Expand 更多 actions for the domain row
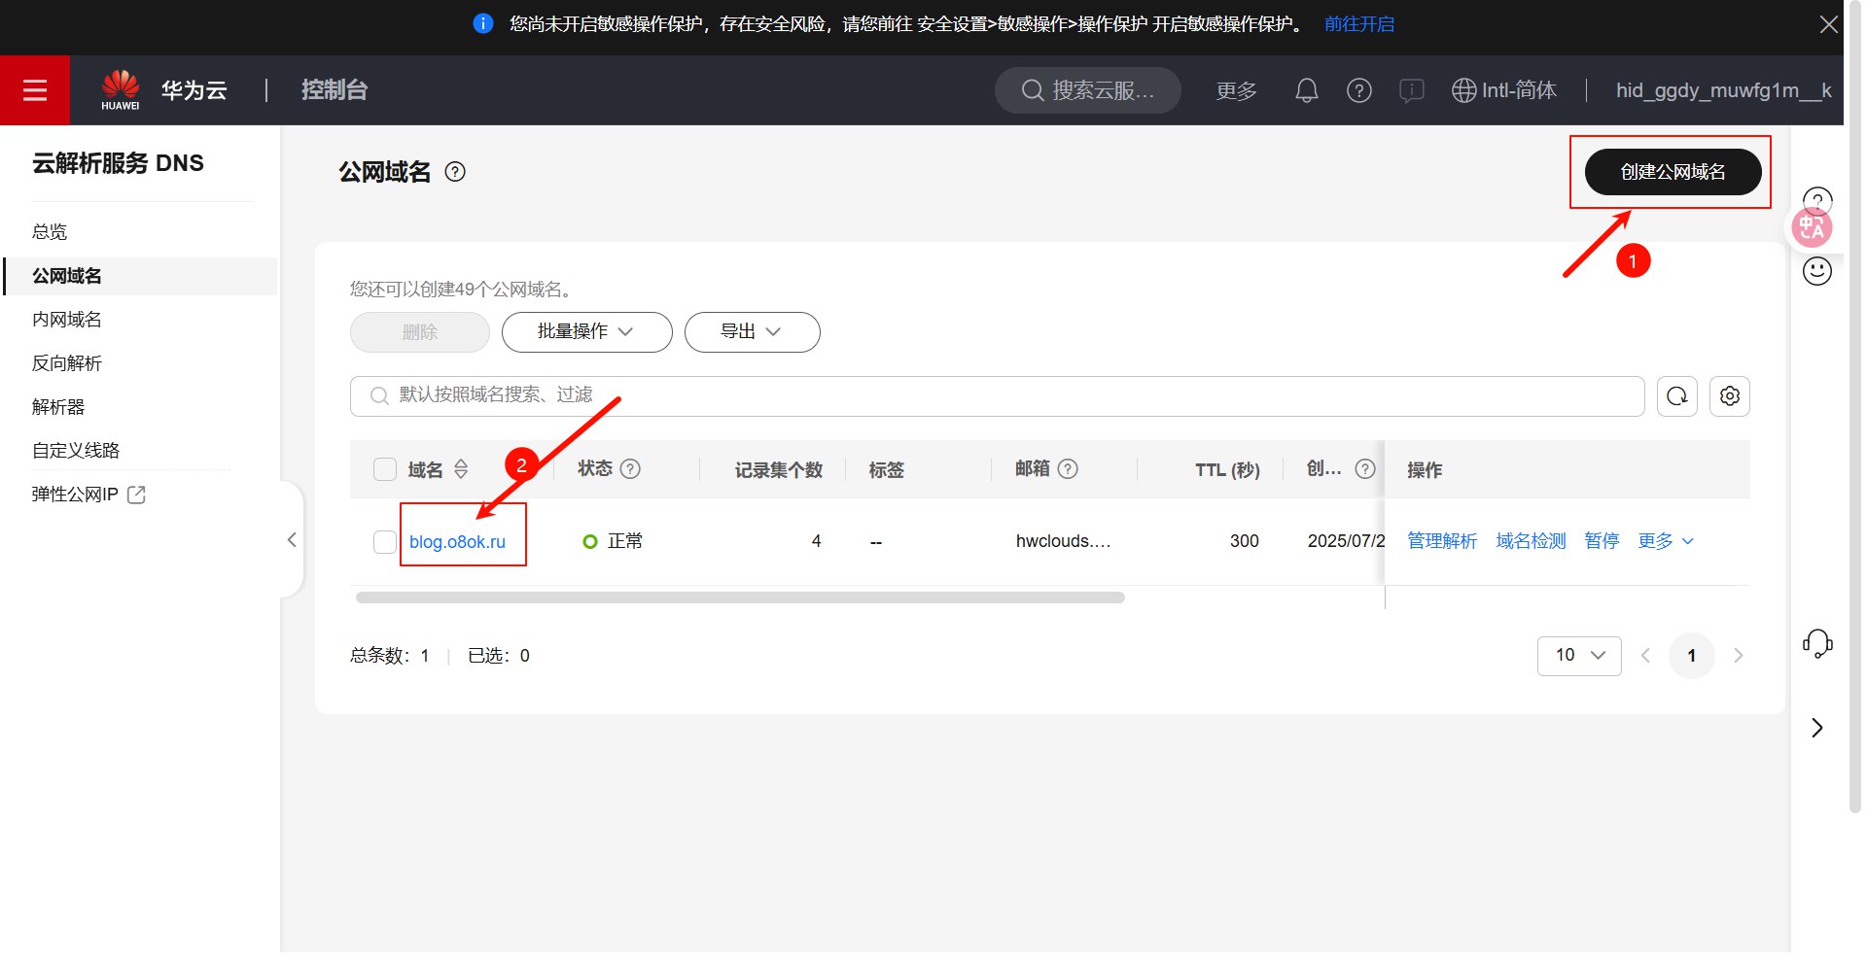 pos(1665,541)
